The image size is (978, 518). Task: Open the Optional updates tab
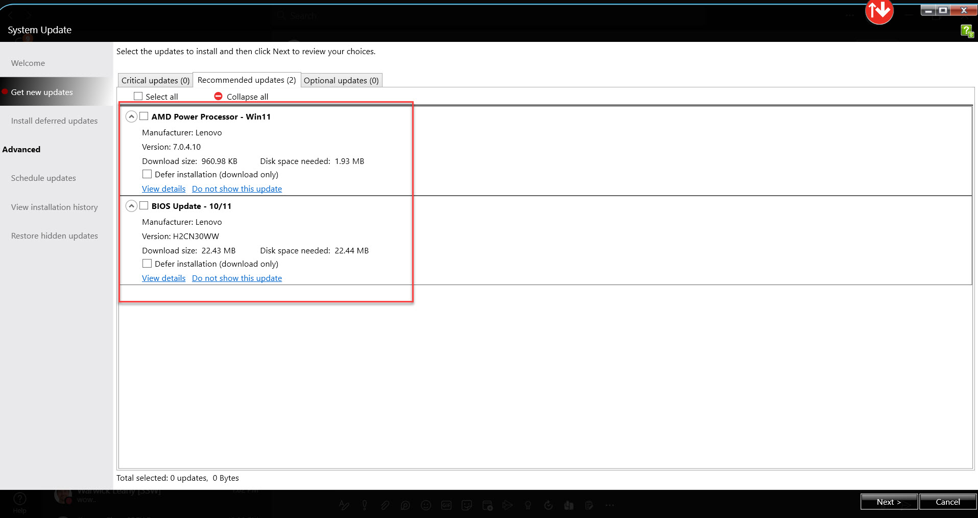pyautogui.click(x=341, y=80)
